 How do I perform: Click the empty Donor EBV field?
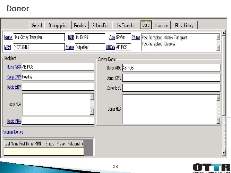pos(171,88)
